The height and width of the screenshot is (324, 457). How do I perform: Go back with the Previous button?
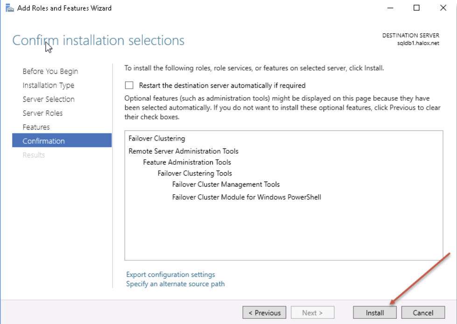click(x=264, y=313)
